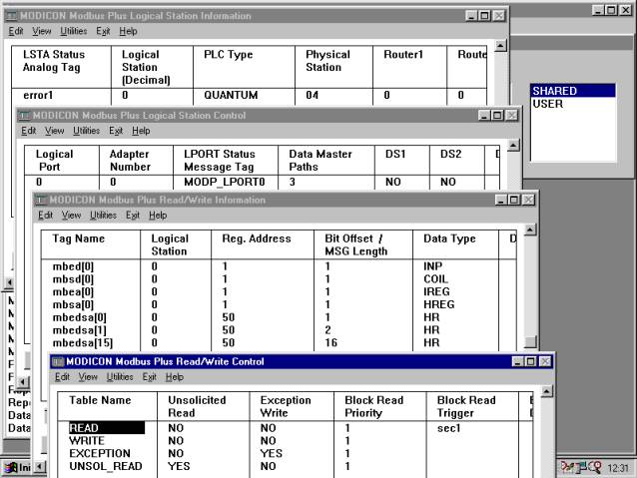The width and height of the screenshot is (637, 478).
Task: Click the Table Name column header
Action: pyautogui.click(x=100, y=400)
